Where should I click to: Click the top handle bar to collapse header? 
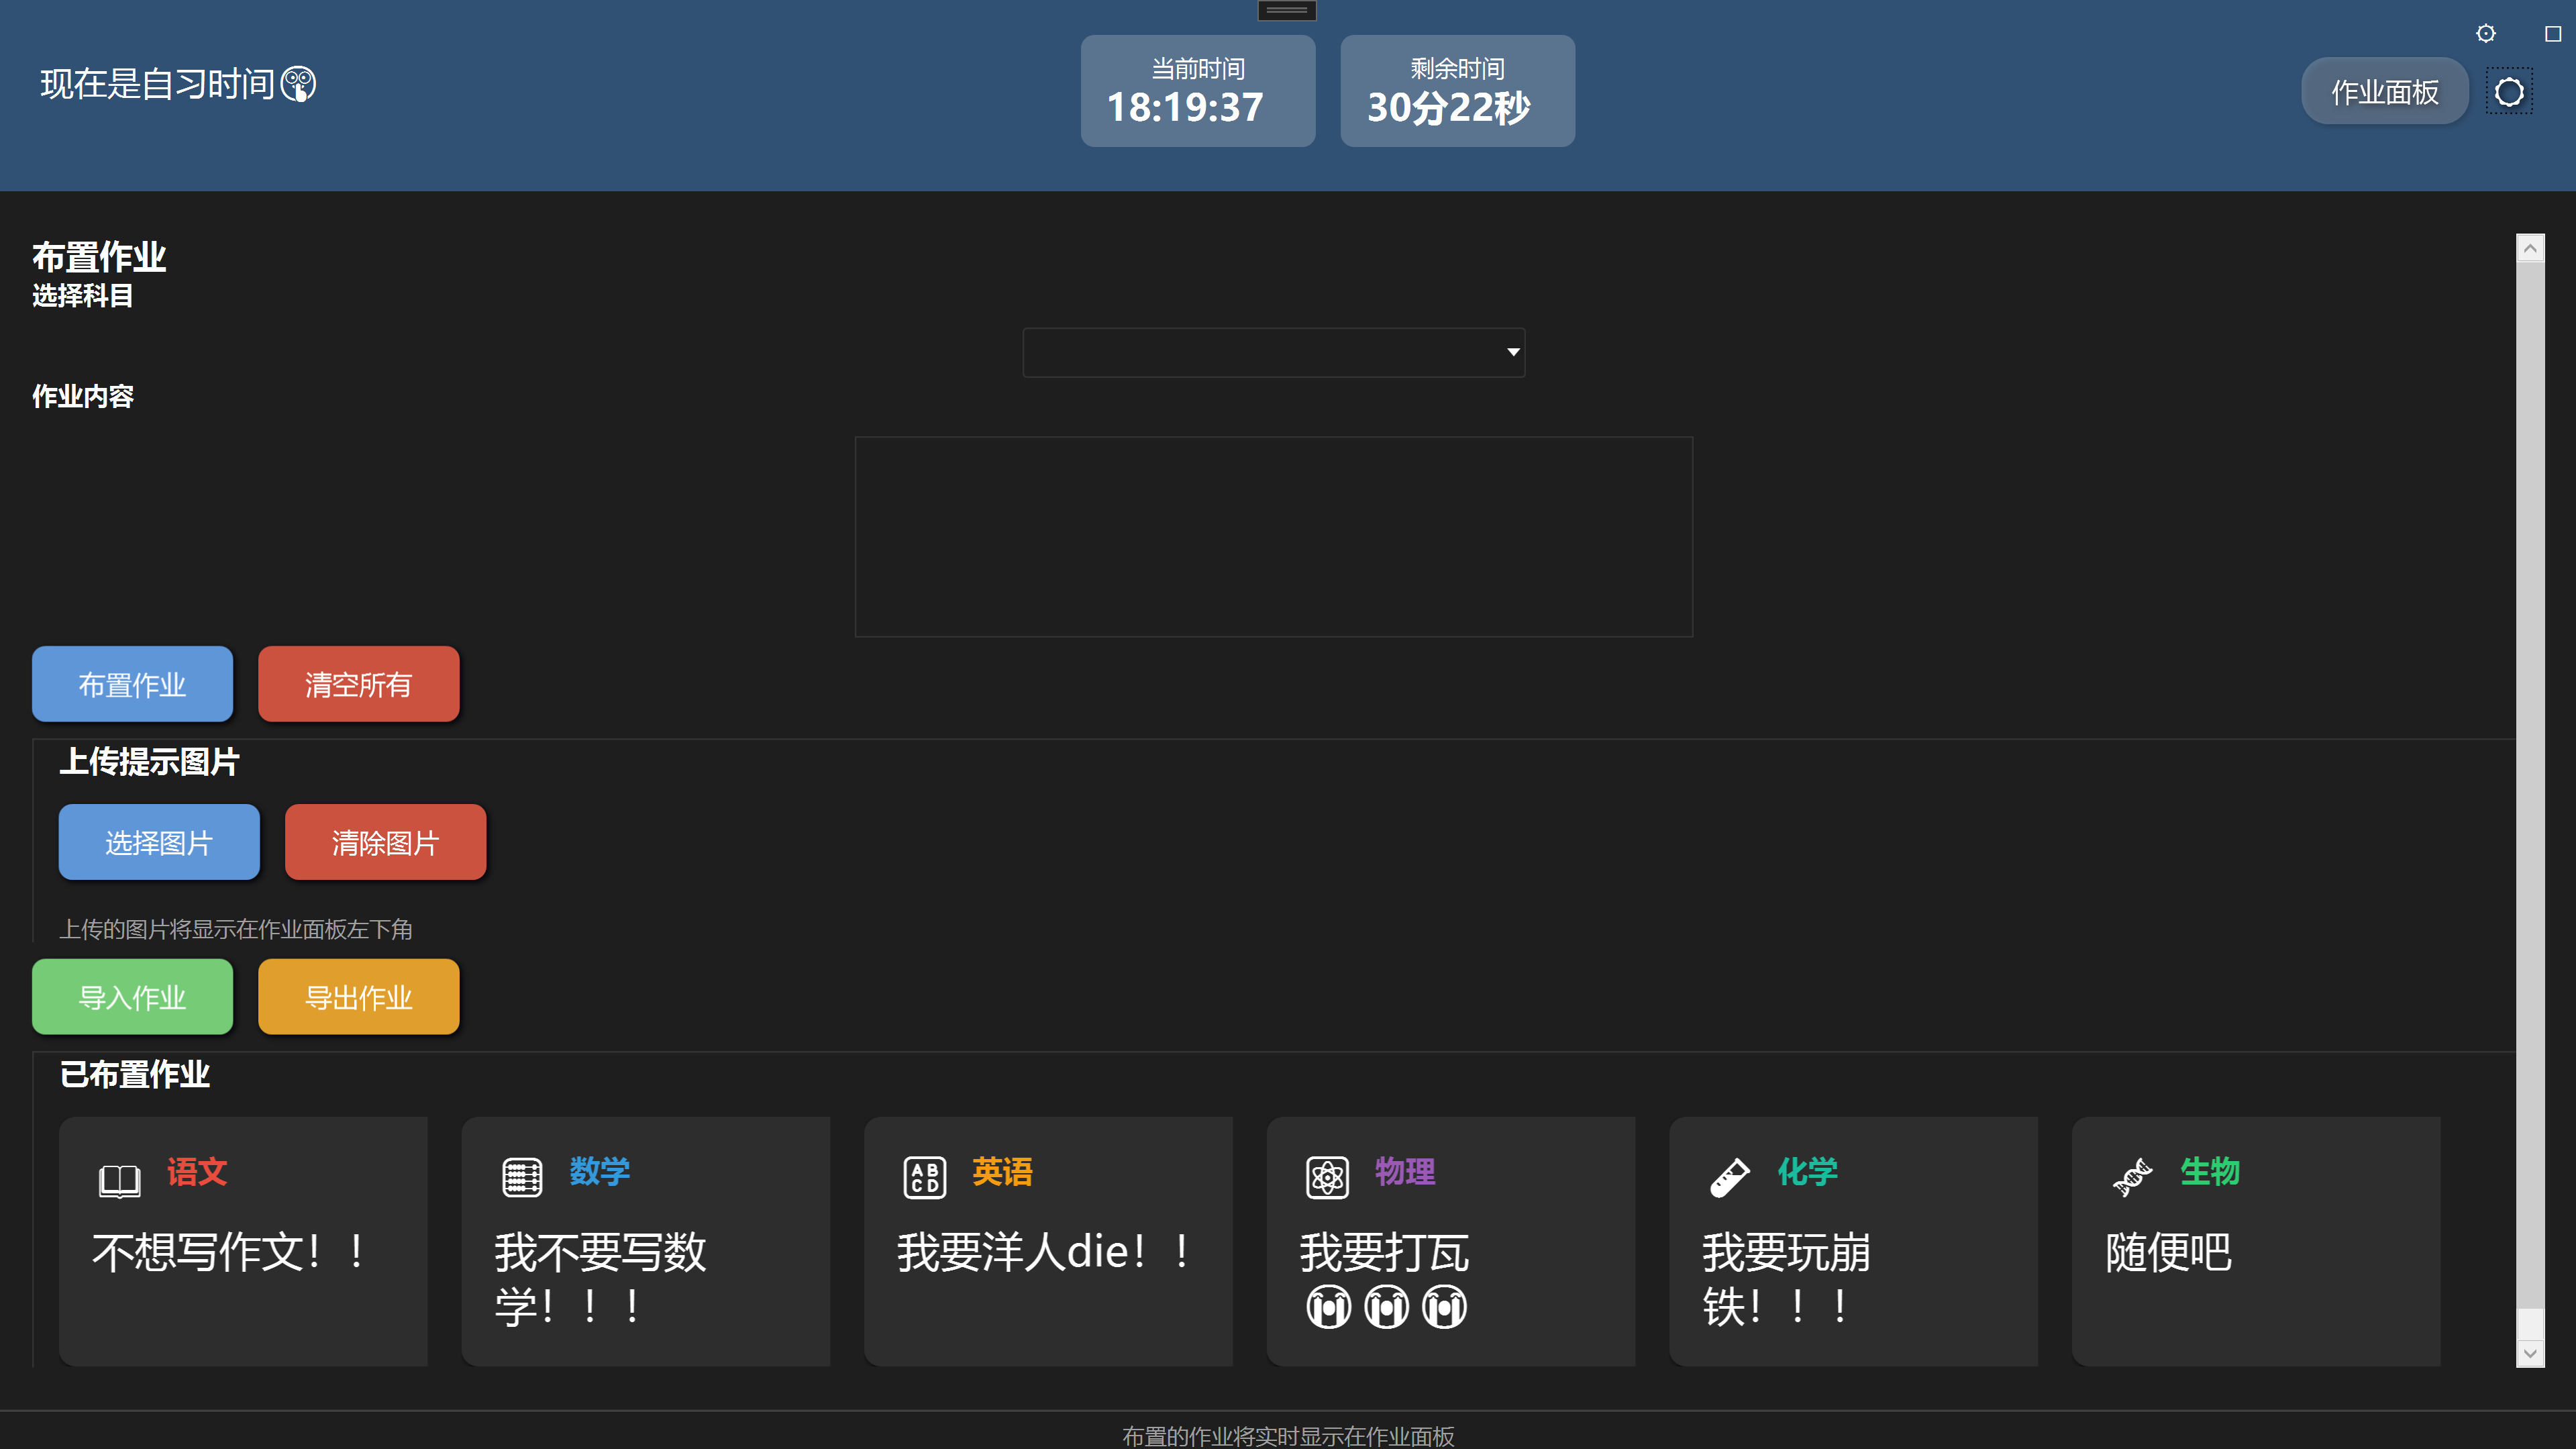coord(1286,11)
